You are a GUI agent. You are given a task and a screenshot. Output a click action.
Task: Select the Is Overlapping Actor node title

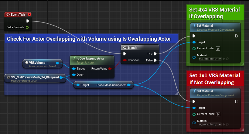pyautogui.click(x=92, y=59)
